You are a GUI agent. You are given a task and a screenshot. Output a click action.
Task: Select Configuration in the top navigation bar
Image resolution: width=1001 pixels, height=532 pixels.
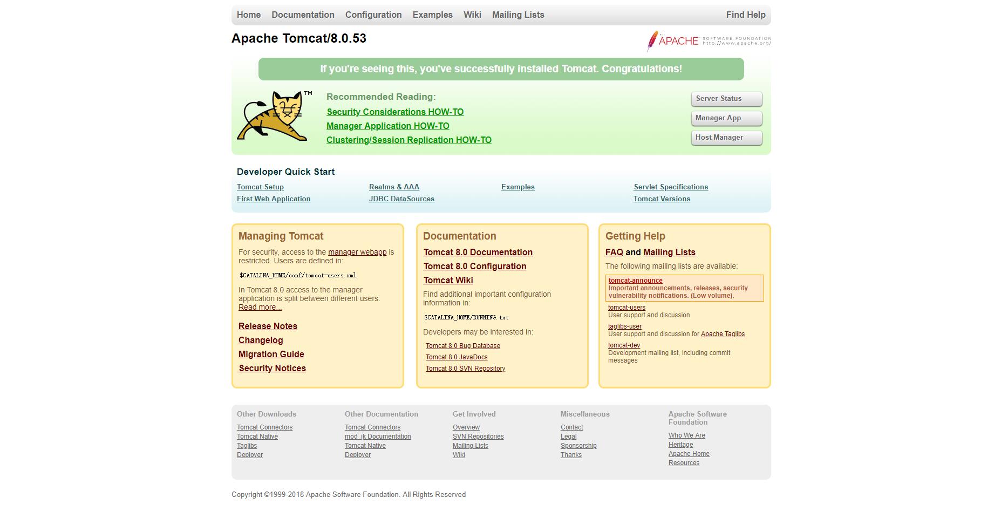coord(373,15)
